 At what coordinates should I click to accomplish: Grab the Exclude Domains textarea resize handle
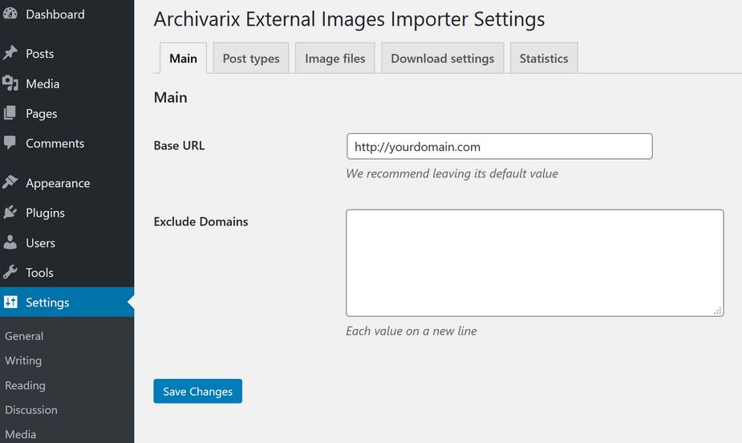point(717,311)
